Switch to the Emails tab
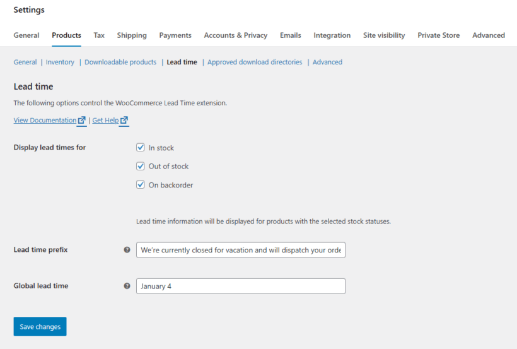This screenshot has width=517, height=349. click(x=291, y=35)
